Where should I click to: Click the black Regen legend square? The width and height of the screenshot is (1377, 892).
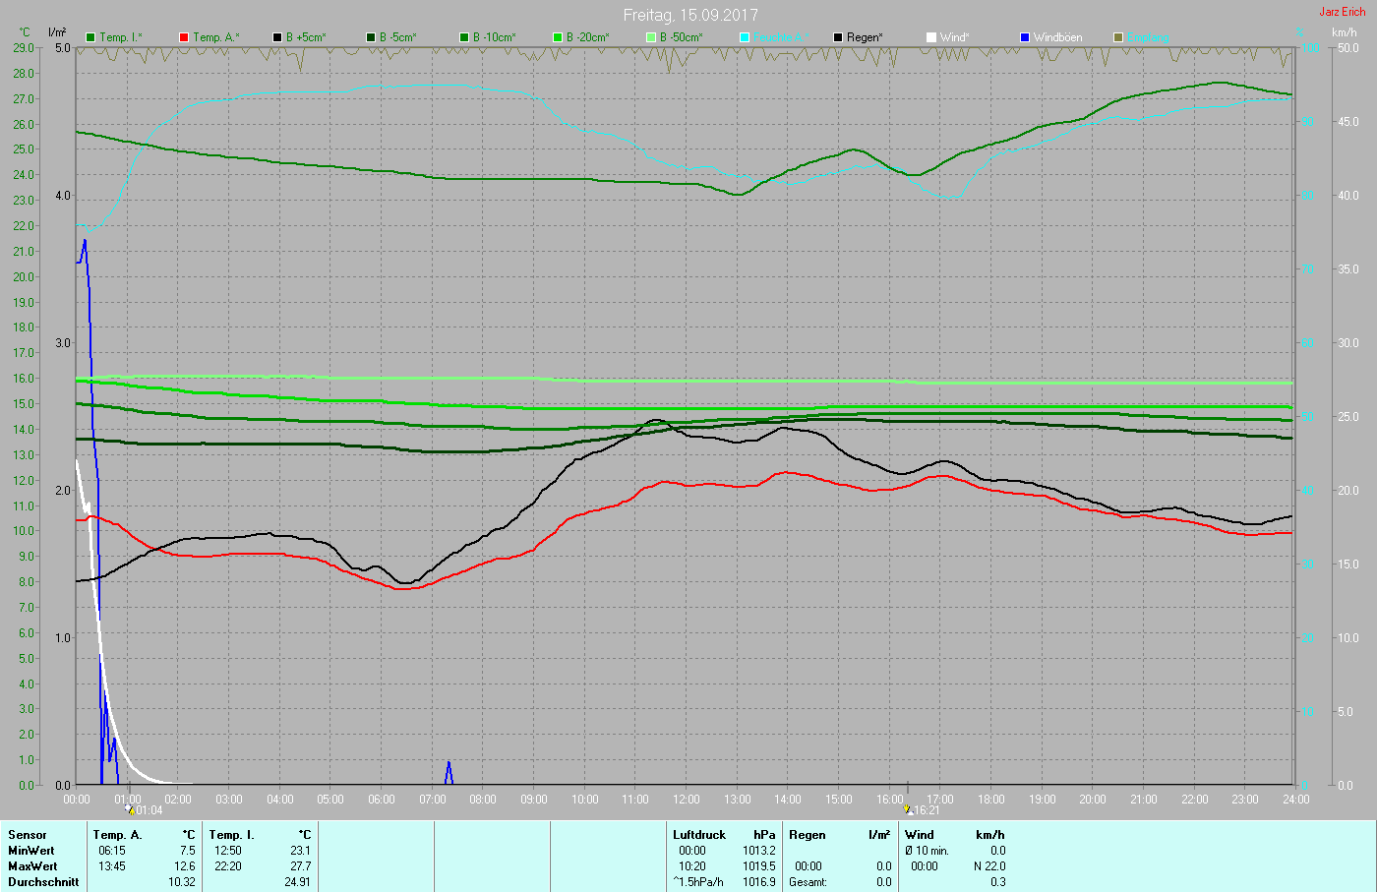(x=838, y=37)
